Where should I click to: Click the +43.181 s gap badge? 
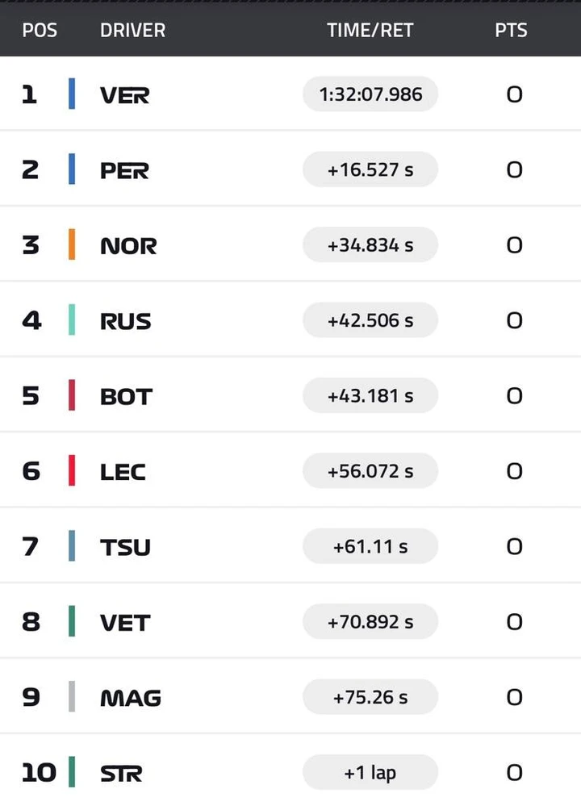pos(370,395)
